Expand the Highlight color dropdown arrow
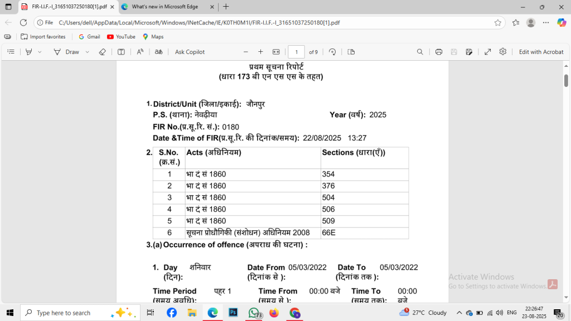 [40, 52]
